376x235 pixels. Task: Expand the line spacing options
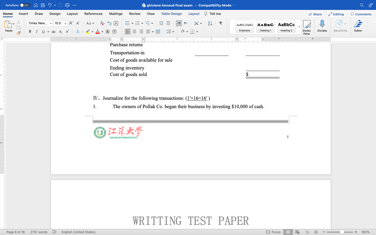coord(173,31)
